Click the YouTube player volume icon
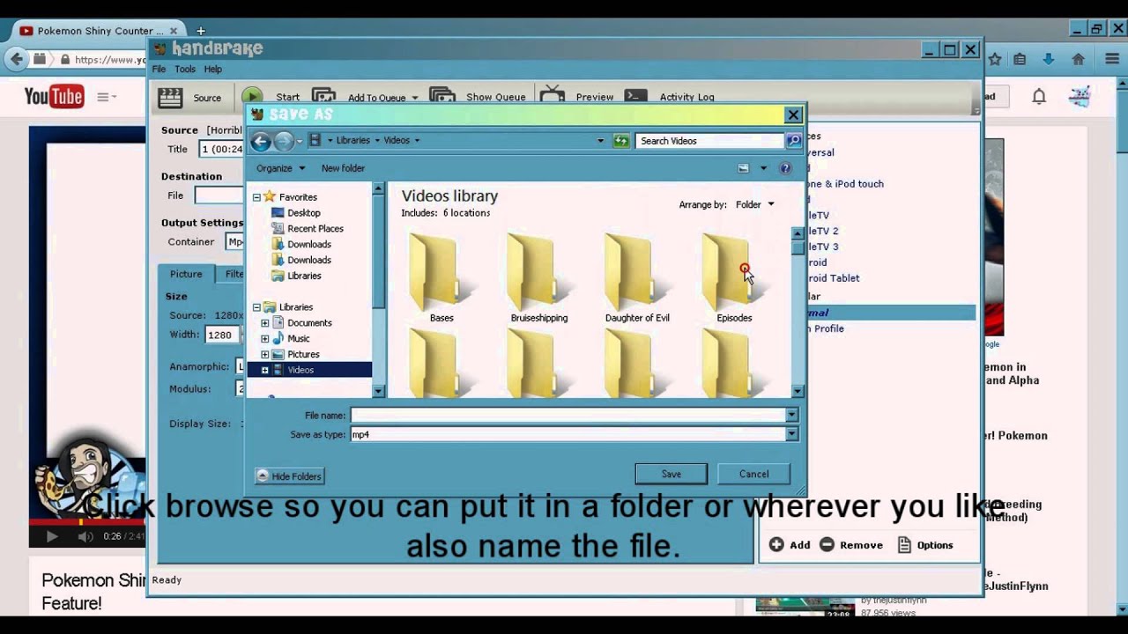This screenshot has width=1128, height=634. [85, 536]
